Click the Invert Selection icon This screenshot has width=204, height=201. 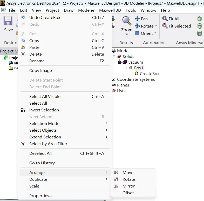pos(23,110)
